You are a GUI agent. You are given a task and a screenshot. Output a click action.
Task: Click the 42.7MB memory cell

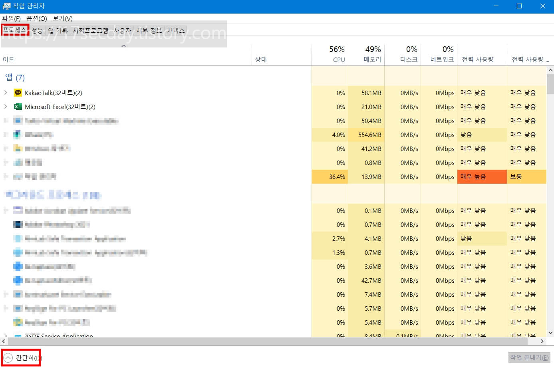[x=366, y=280]
